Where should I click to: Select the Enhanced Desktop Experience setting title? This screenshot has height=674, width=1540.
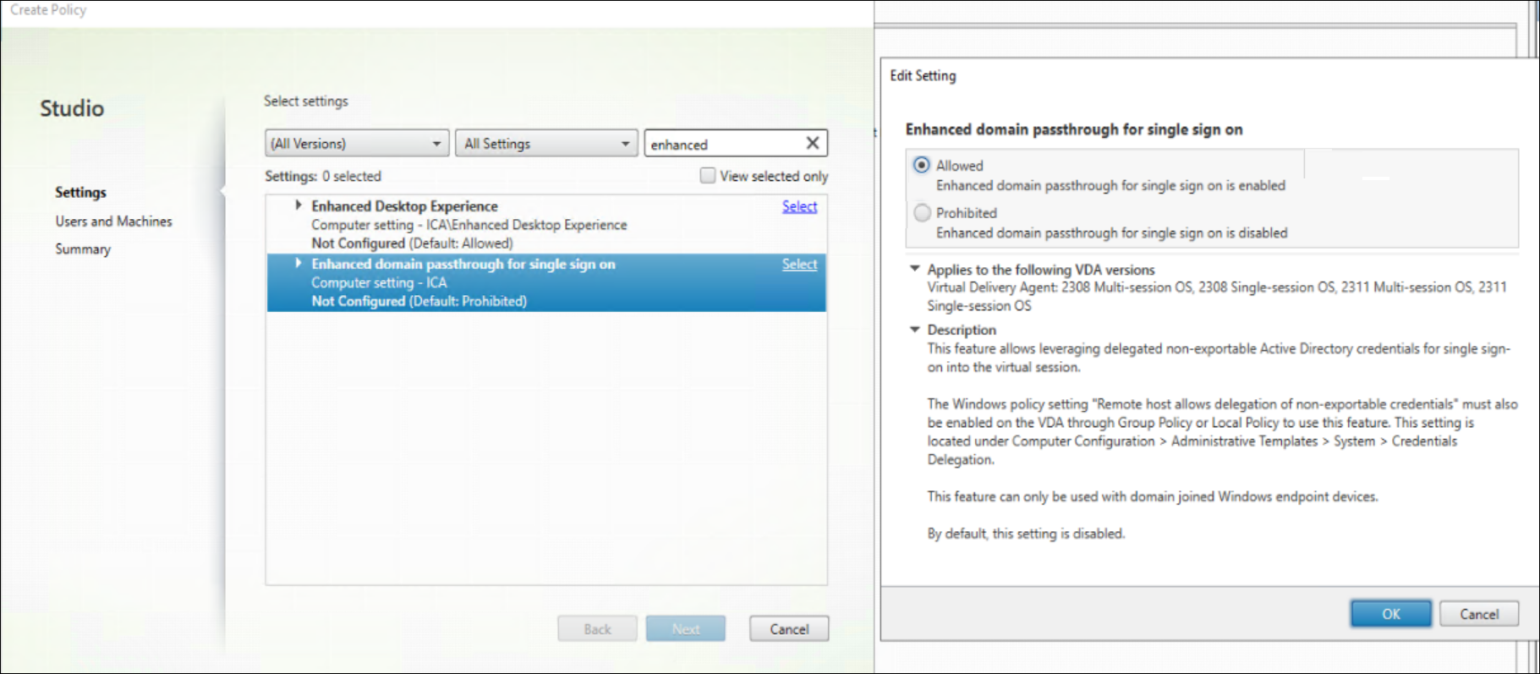tap(404, 205)
